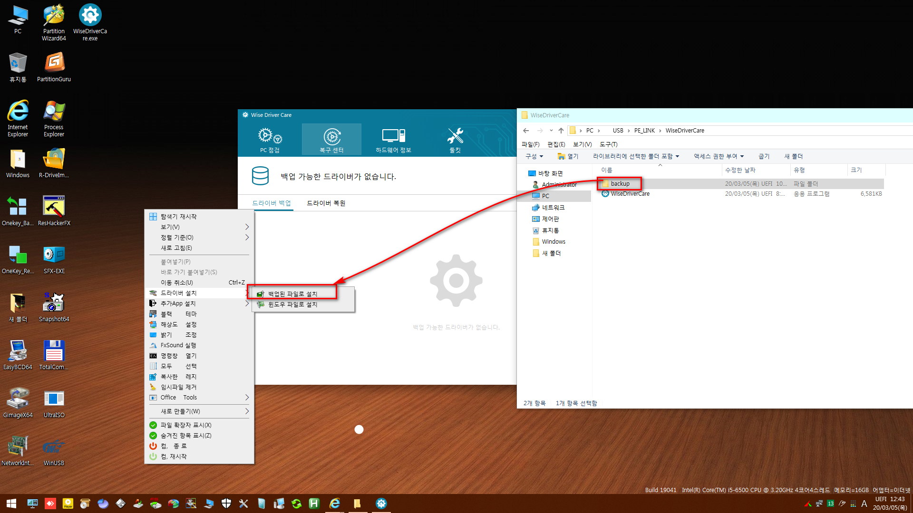Screen dimensions: 913x513
Task: Choose 윈도우 파일로 설치 submenu item
Action: tap(303, 304)
